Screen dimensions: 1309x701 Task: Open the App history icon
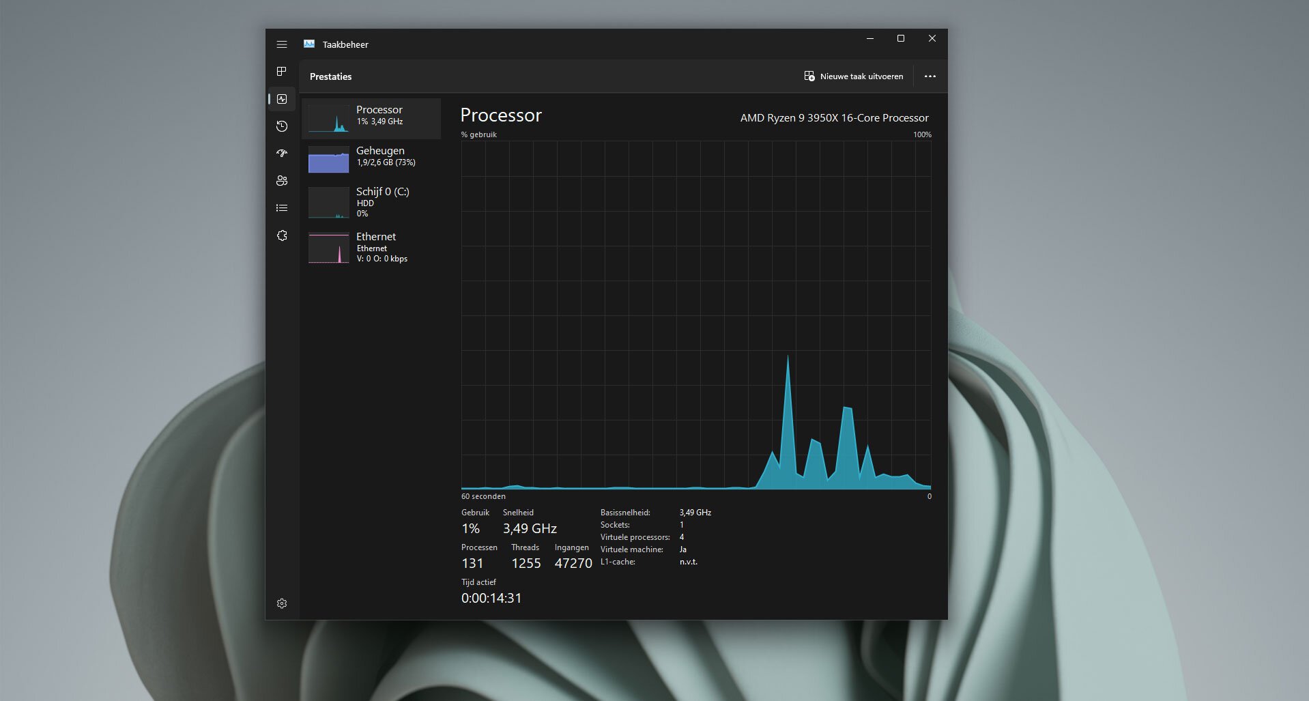pos(282,126)
